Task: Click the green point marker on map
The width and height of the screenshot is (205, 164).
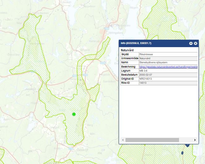Action: click(74, 114)
